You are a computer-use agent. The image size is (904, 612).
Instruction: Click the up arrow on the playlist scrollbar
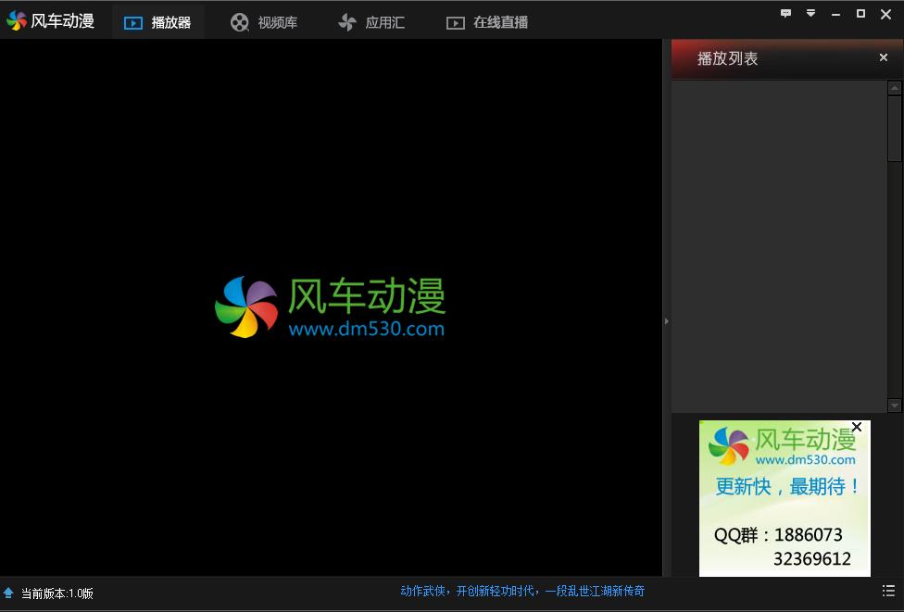coord(894,86)
